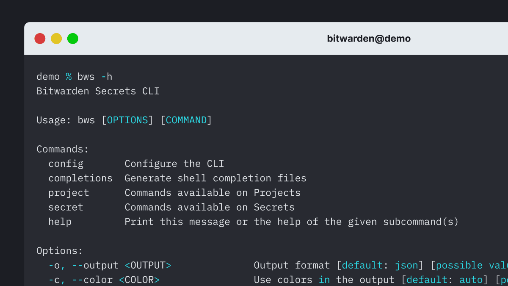
Task: Click the red close traffic light icon
Action: point(40,38)
